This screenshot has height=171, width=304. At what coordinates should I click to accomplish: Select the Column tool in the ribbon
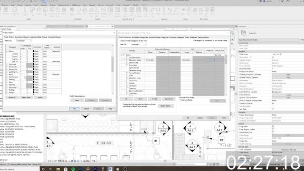pos(25,11)
